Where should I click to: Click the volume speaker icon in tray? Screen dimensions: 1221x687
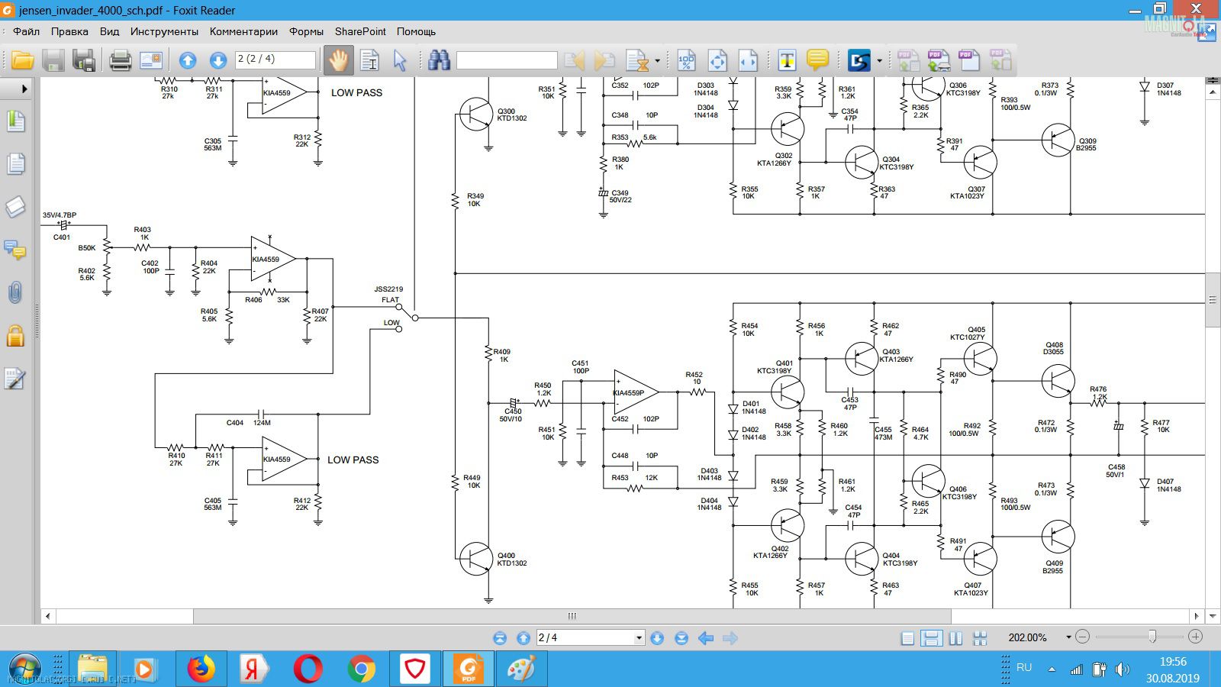click(1122, 669)
